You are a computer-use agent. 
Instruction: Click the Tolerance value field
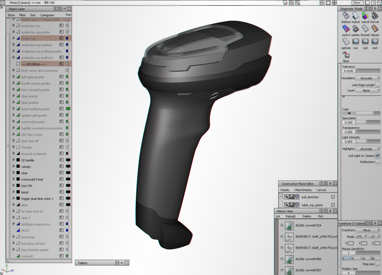pyautogui.click(x=348, y=71)
